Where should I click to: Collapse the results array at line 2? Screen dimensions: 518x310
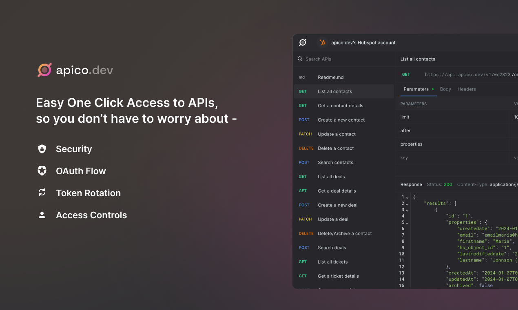click(407, 204)
